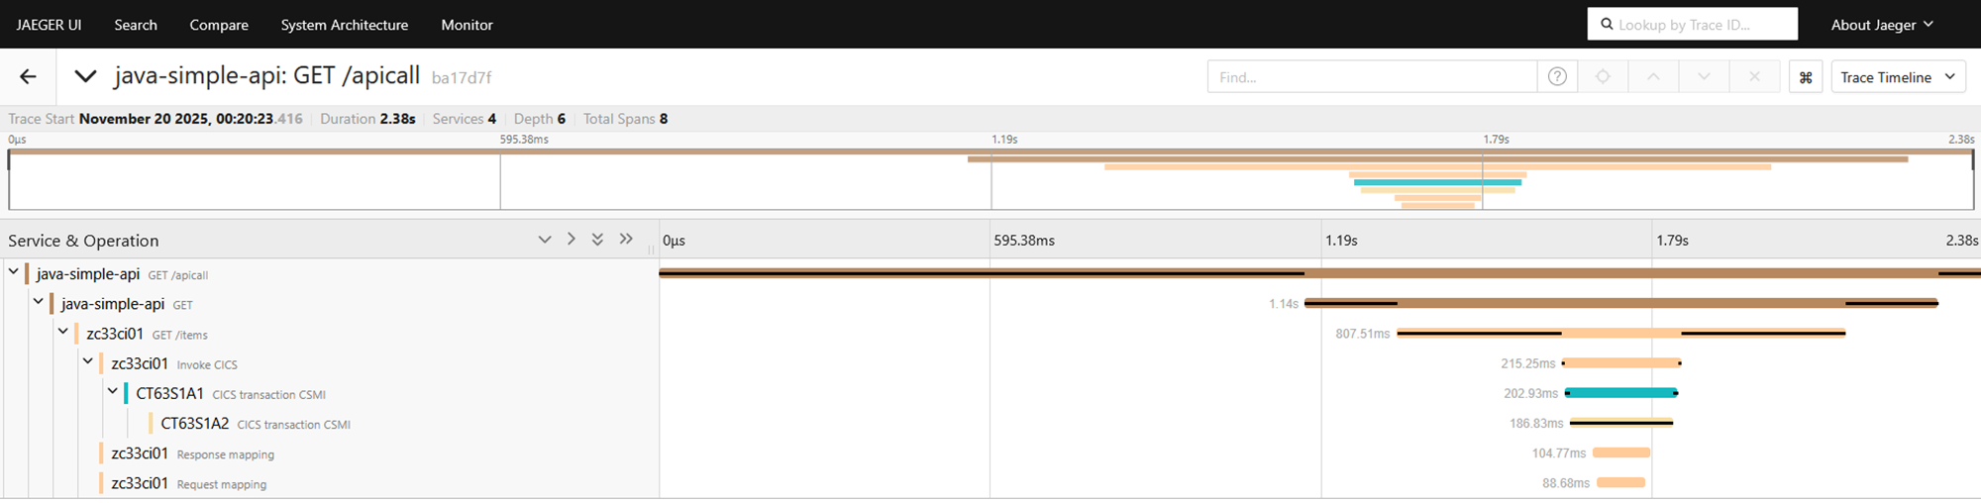Click the Services 4 summary text

465,119
